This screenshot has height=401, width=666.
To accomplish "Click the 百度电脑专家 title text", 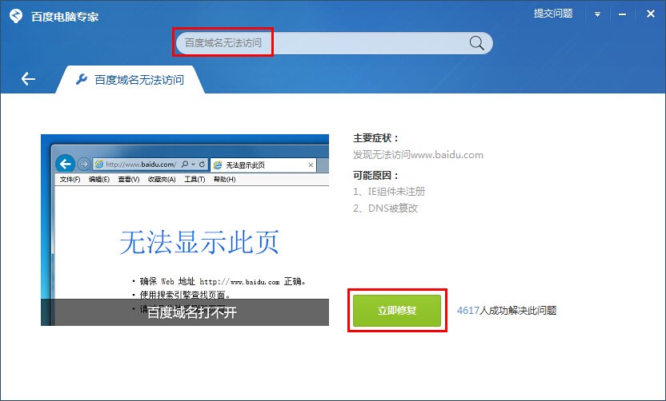I will 65,17.
